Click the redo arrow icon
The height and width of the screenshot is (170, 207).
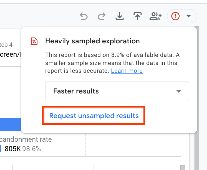pos(101,16)
